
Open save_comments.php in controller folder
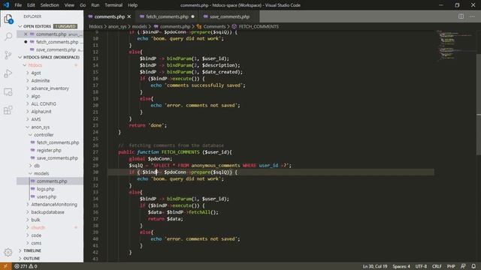point(57,158)
